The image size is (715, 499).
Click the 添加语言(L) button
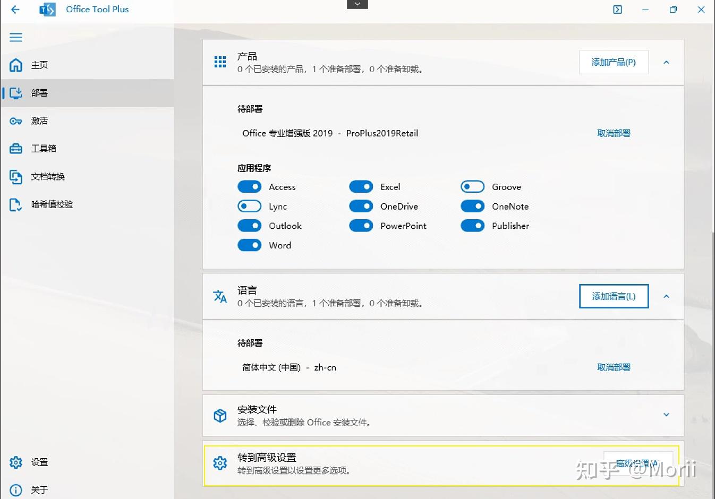(614, 296)
